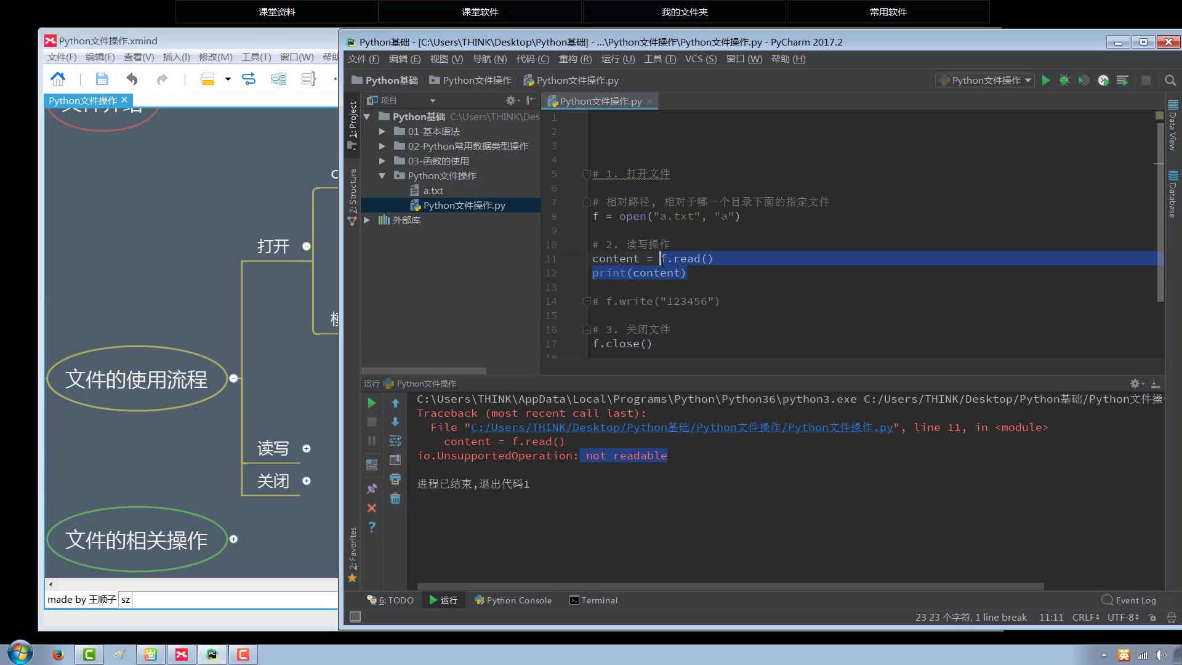Viewport: 1182px width, 665px height.
Task: Click the green Run button in top toolbar
Action: [1045, 80]
